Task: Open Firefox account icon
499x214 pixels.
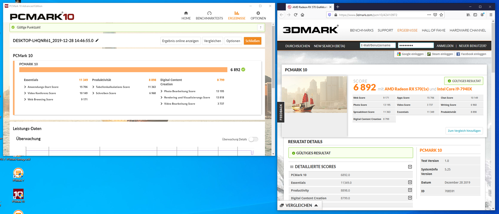Action: (x=482, y=15)
